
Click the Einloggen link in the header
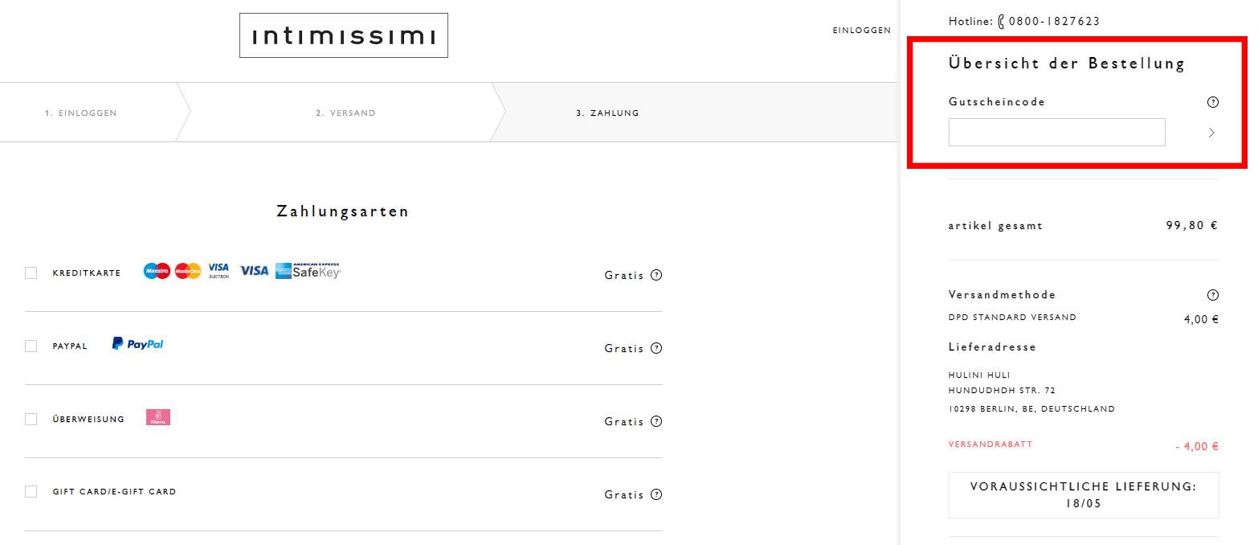[x=862, y=31]
